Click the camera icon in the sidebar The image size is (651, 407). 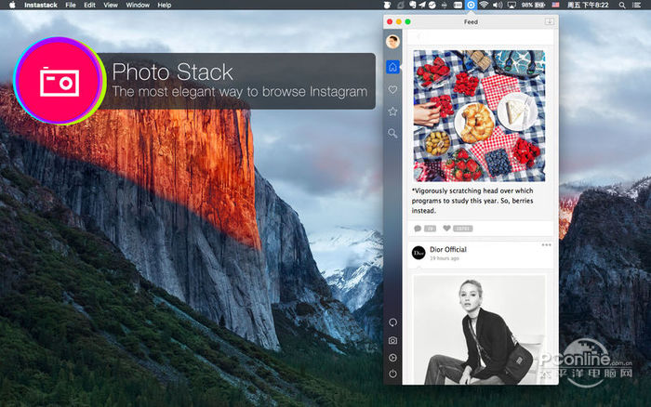pos(392,340)
